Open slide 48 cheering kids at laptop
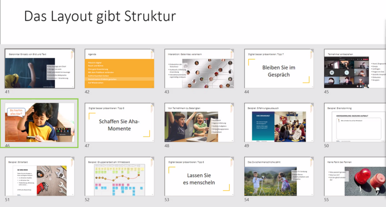The height and width of the screenshot is (207, 386). (199, 123)
